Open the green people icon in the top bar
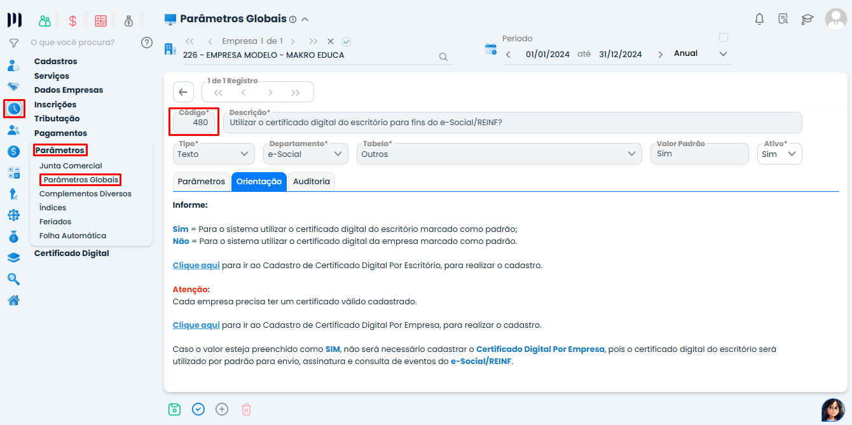Screen dimensions: 852x425 (45, 20)
